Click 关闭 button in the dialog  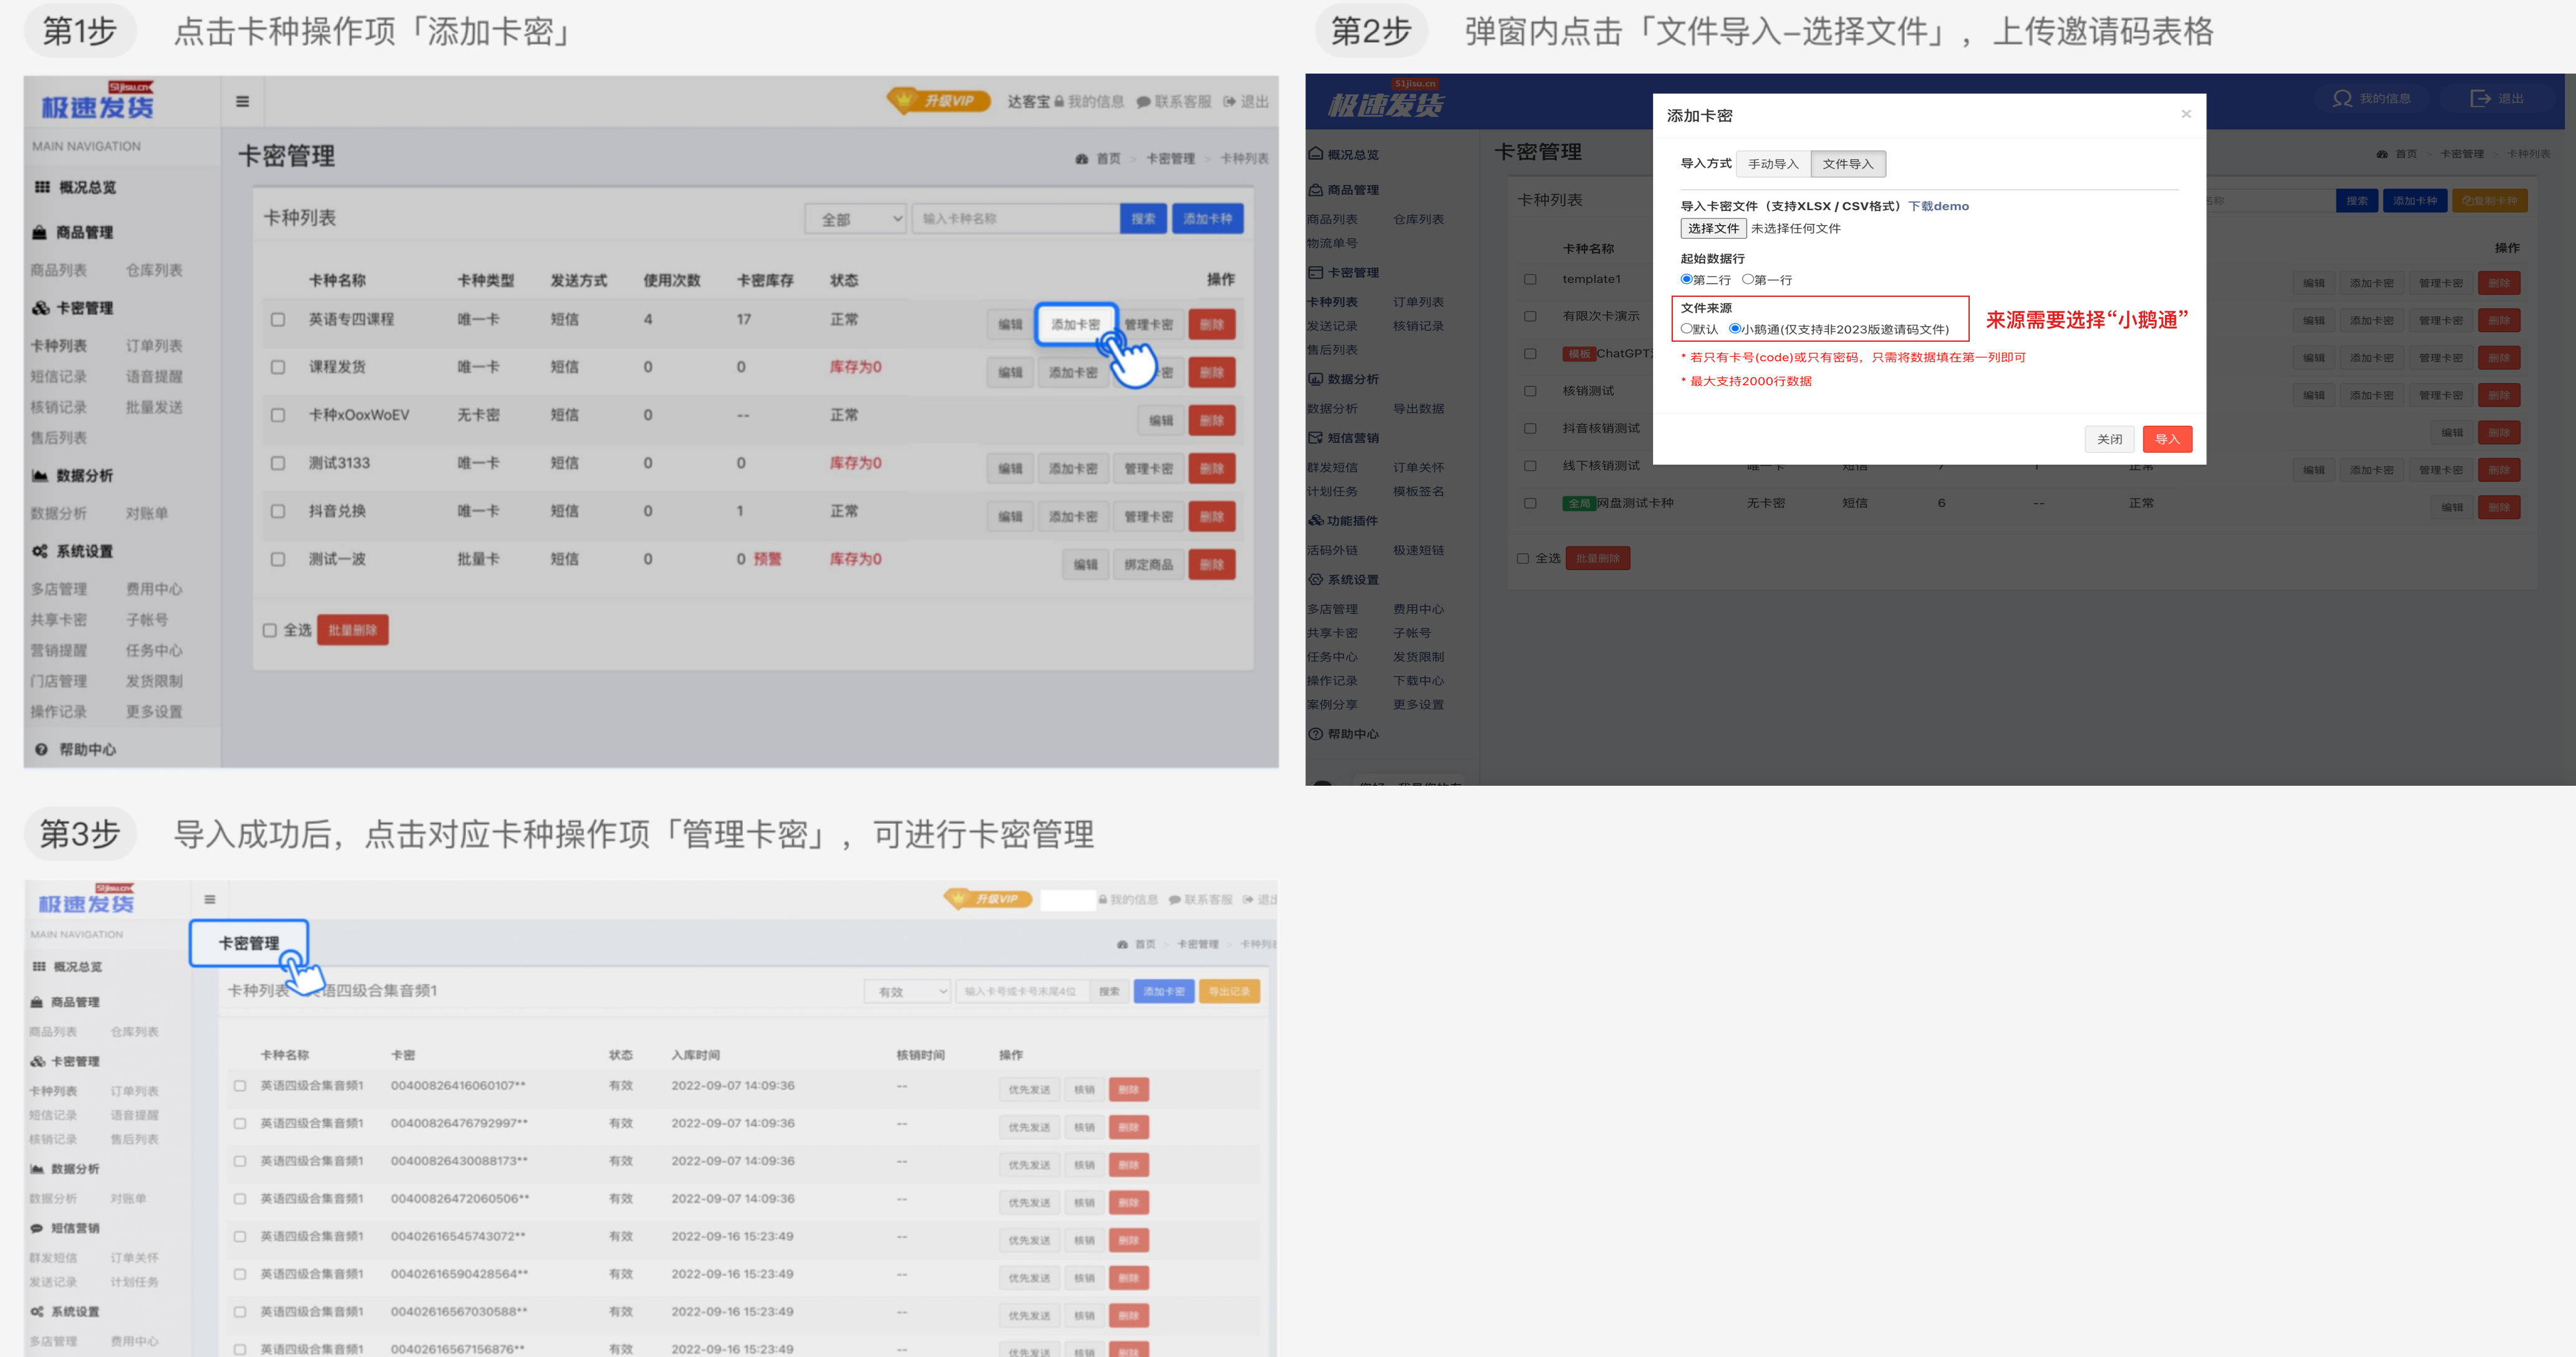pos(2109,439)
